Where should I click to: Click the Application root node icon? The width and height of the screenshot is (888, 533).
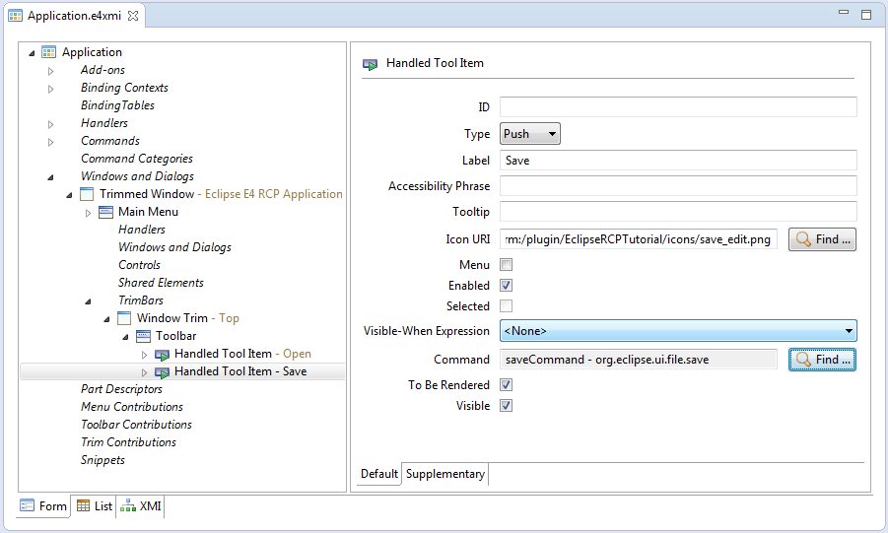pos(48,52)
